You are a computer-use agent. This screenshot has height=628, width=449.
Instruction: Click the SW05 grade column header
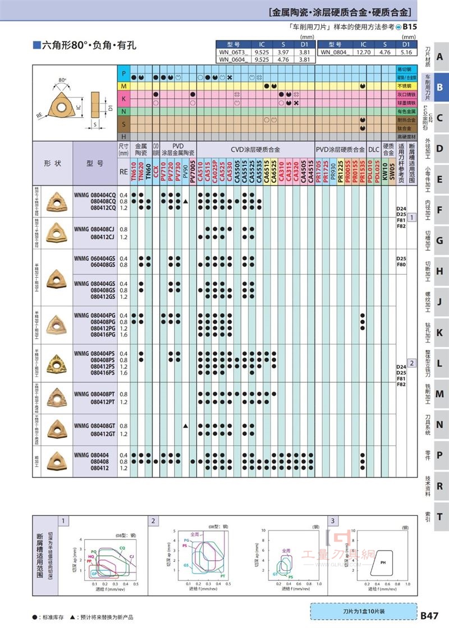pos(392,172)
